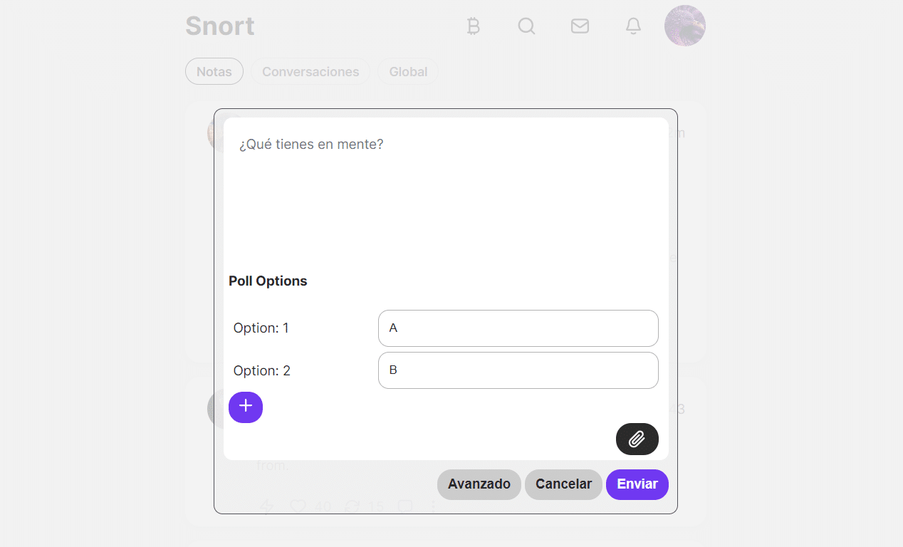Submit the note with Enviar
This screenshot has width=903, height=547.
[x=637, y=484]
